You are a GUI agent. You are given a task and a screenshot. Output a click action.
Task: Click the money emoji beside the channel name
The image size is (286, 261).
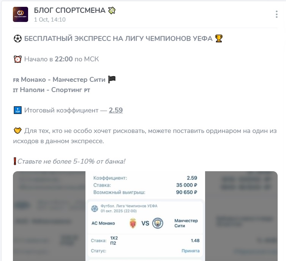click(x=112, y=10)
